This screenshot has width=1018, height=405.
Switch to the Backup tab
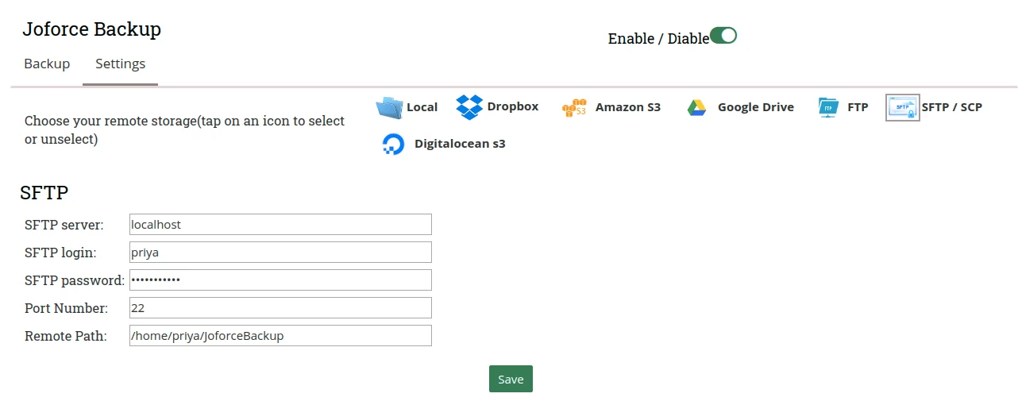pyautogui.click(x=47, y=64)
